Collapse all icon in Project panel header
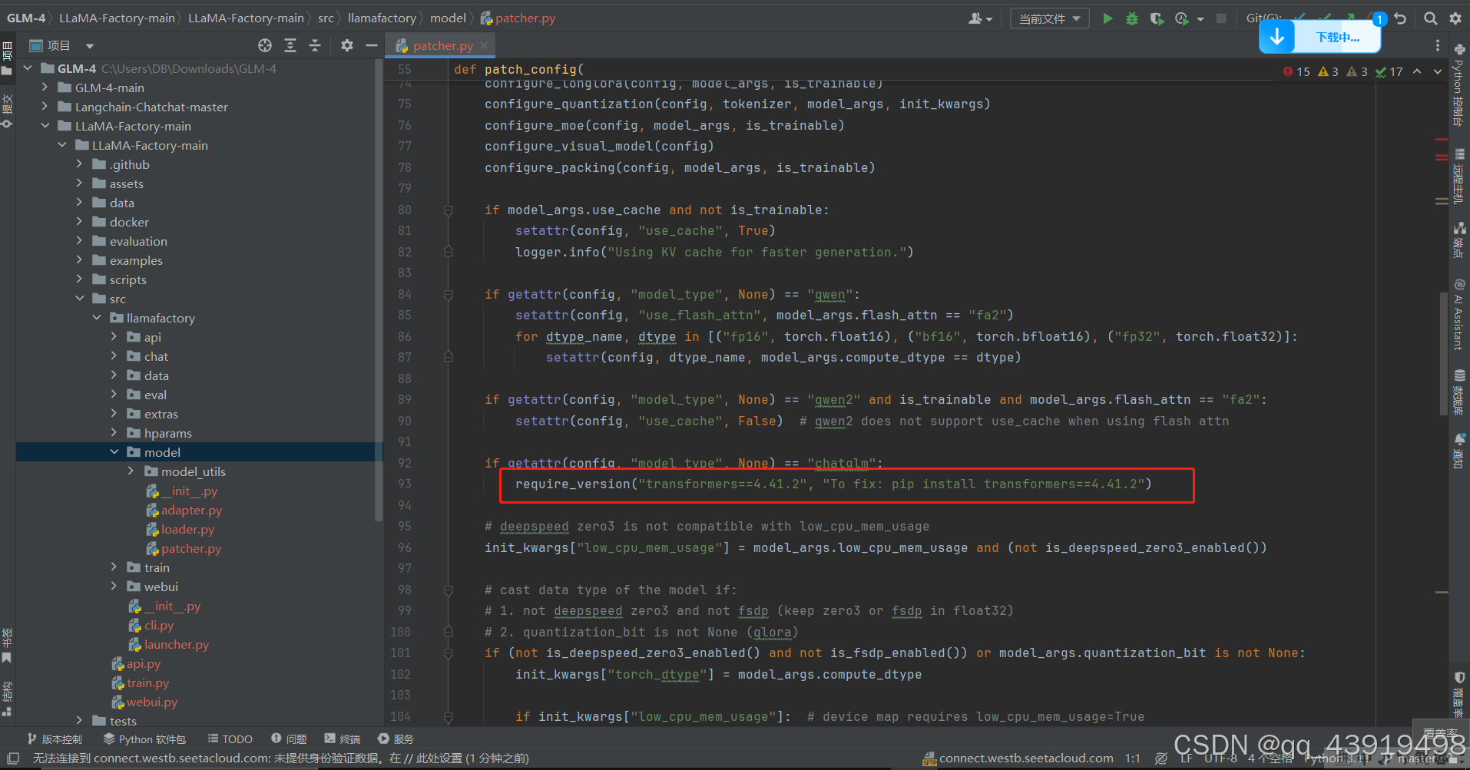 point(315,45)
